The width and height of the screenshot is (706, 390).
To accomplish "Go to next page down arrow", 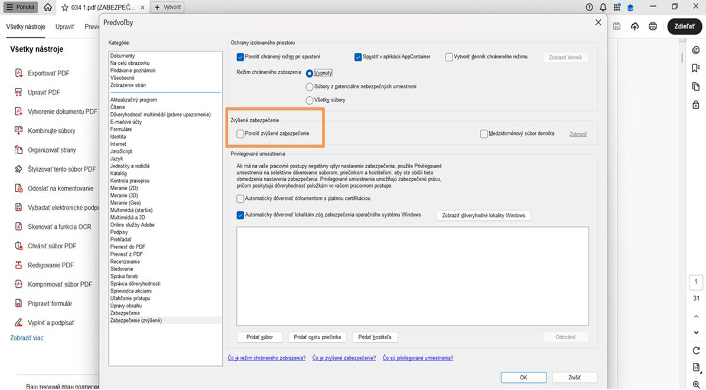I will (696, 332).
